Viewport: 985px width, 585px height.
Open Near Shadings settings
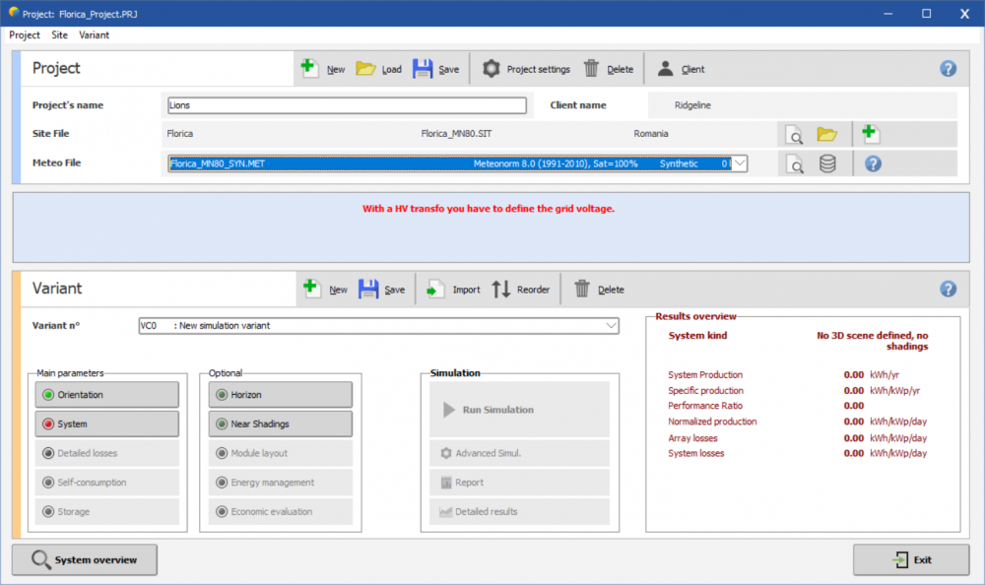(280, 424)
